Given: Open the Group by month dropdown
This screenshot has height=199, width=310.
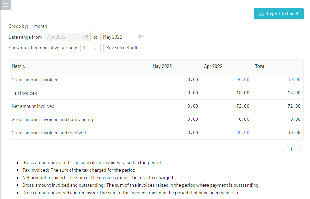Looking at the screenshot, I should 65,26.
